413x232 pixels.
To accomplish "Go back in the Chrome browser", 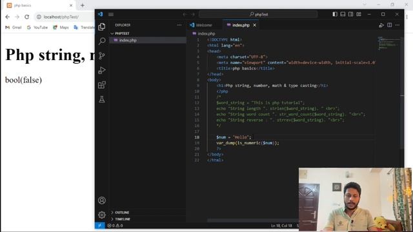I will [7, 17].
